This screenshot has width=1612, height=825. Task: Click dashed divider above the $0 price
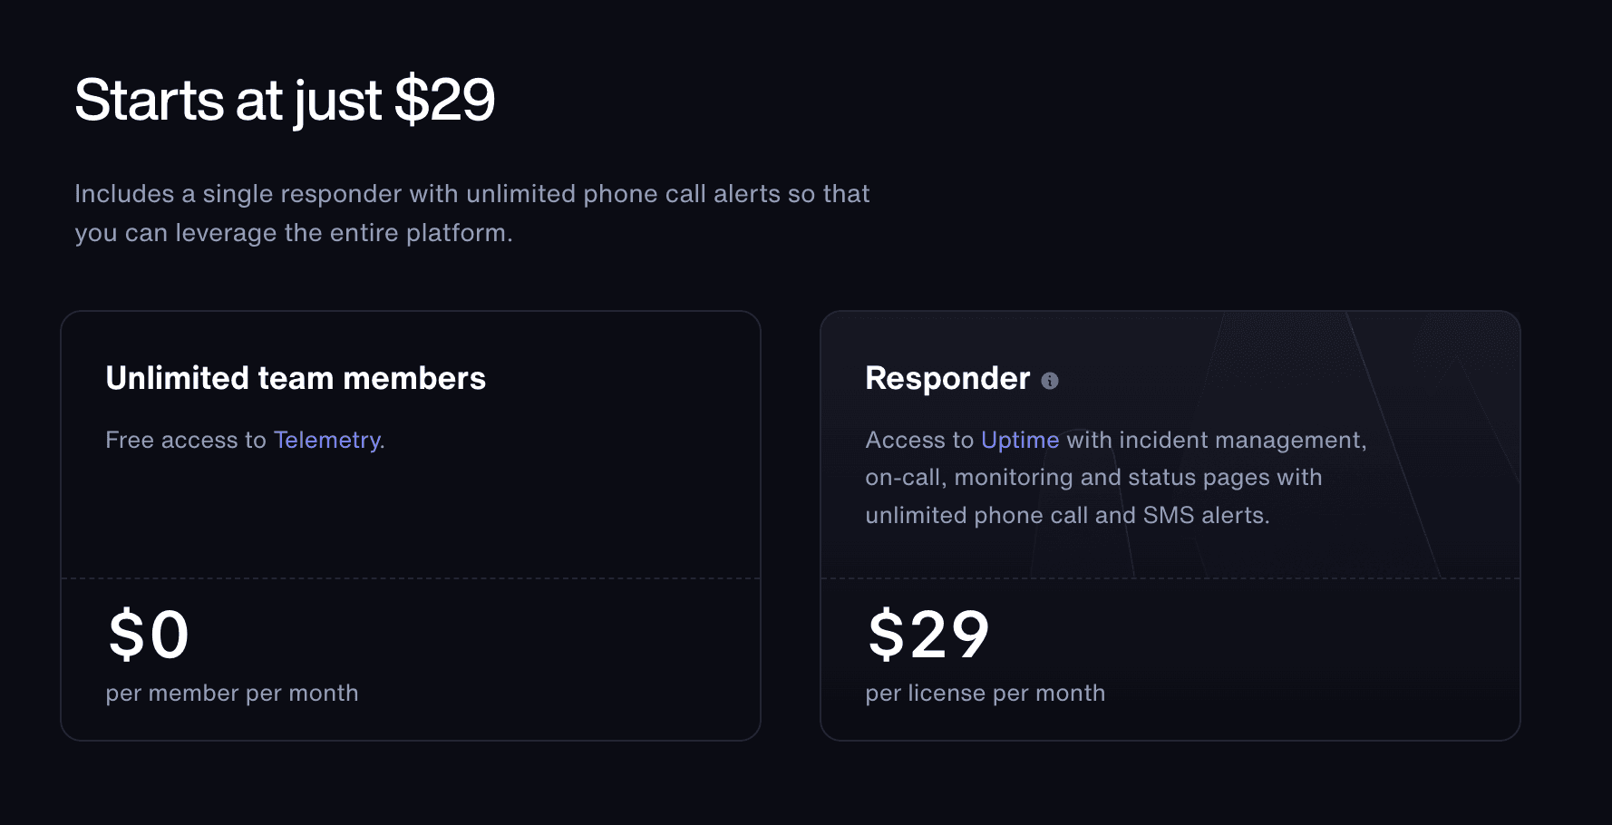pyautogui.click(x=410, y=578)
